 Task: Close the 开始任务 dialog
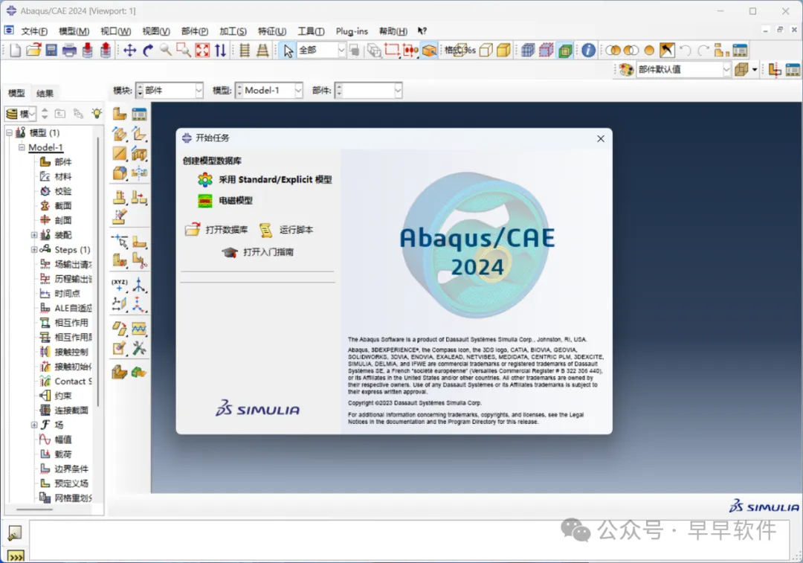point(601,139)
